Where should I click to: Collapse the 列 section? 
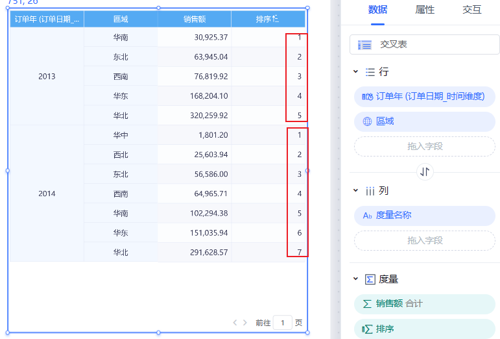(x=356, y=190)
